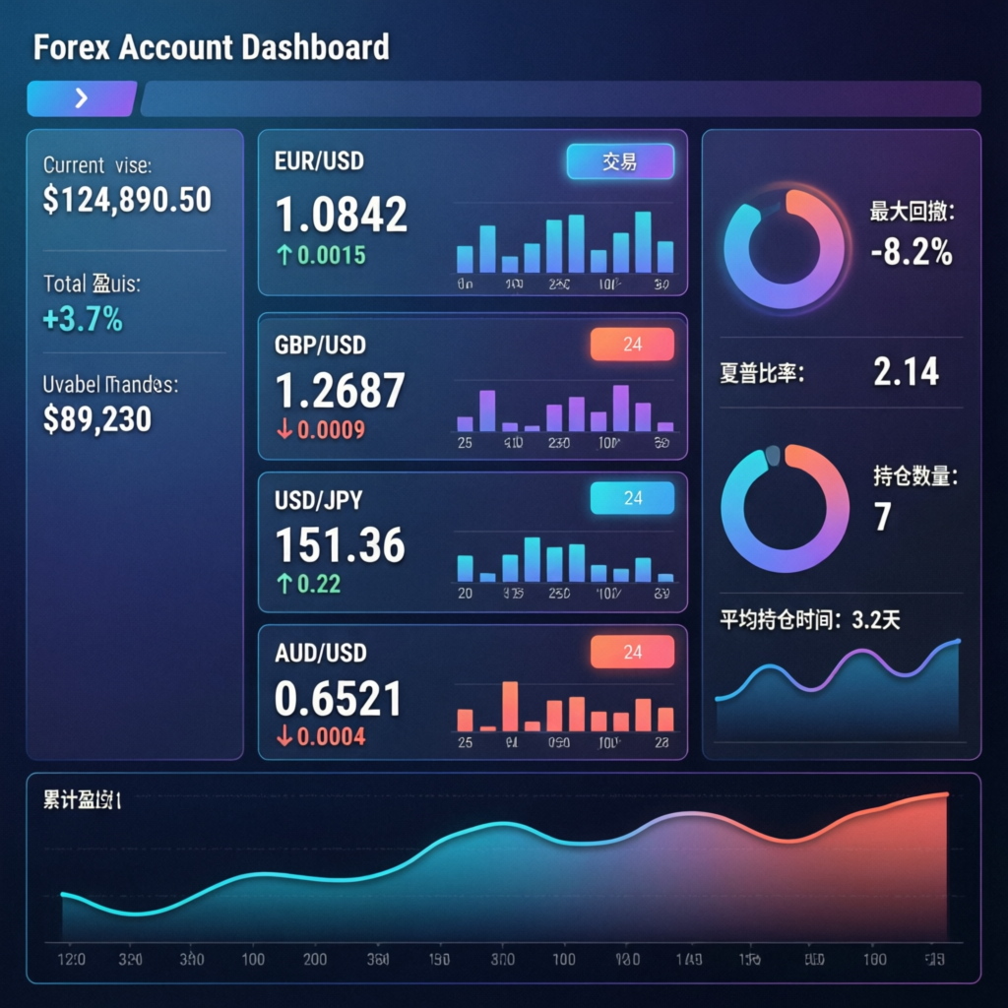The width and height of the screenshot is (1008, 1008).
Task: Click the USD/JPY rate 151.36
Action: 340,545
